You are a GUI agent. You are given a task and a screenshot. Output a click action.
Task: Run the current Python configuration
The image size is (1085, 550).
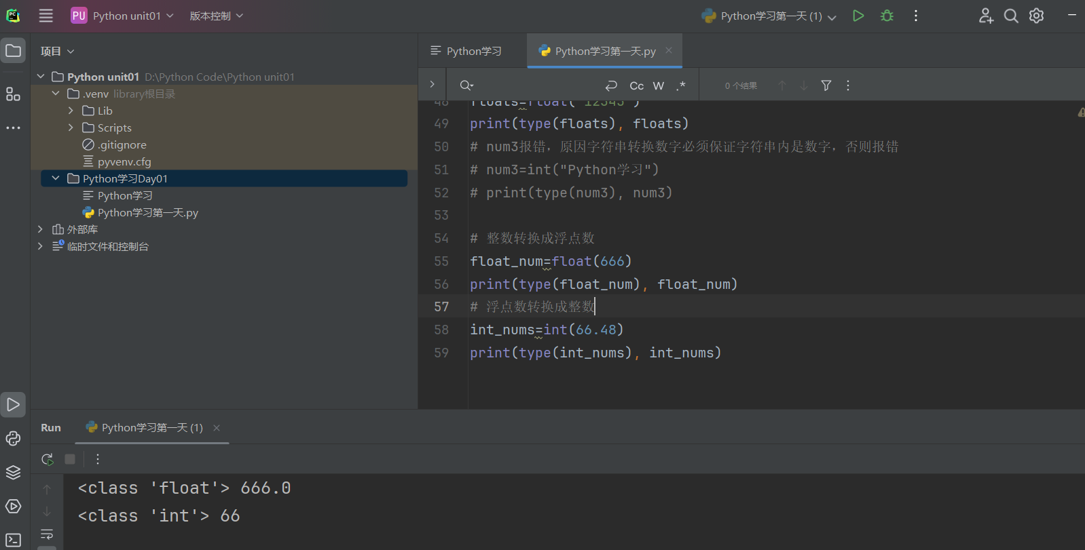(x=858, y=16)
